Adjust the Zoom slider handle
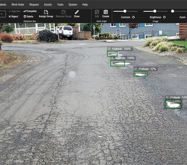This screenshot has width=187, height=165. click(x=172, y=11)
